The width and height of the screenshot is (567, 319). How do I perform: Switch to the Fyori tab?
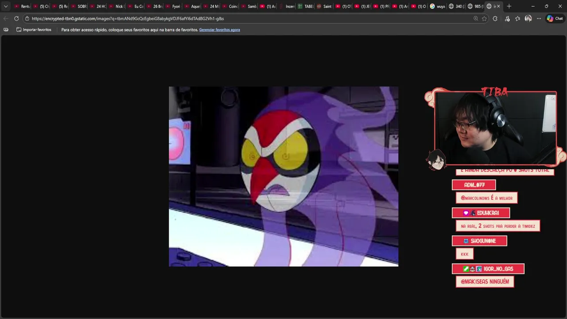click(x=173, y=6)
